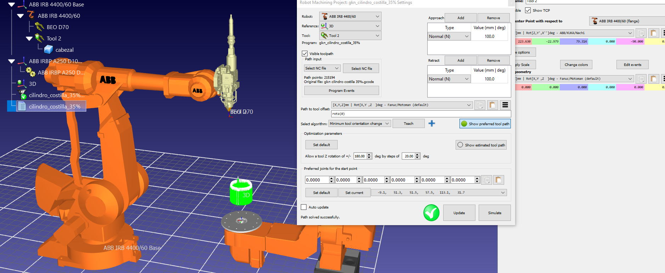
Task: Paste preferred joints with the clipboard icon
Action: tap(498, 180)
